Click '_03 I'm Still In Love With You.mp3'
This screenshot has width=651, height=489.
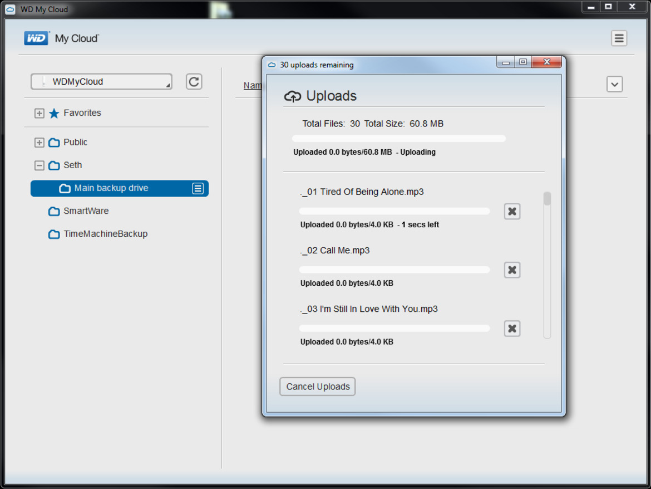point(369,309)
